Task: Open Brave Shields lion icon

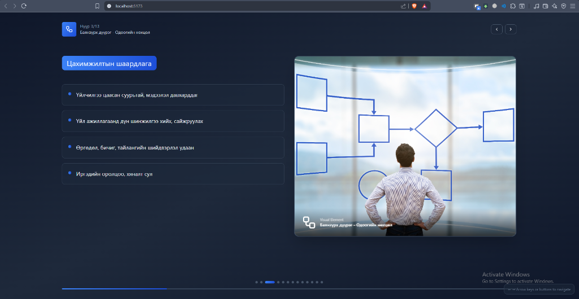Action: [414, 6]
